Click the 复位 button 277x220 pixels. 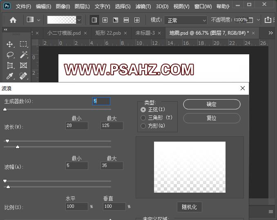click(212, 118)
